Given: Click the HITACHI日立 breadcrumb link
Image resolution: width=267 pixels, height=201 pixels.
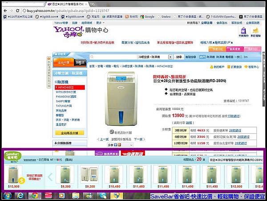Looking at the screenshot, I should tap(165, 66).
